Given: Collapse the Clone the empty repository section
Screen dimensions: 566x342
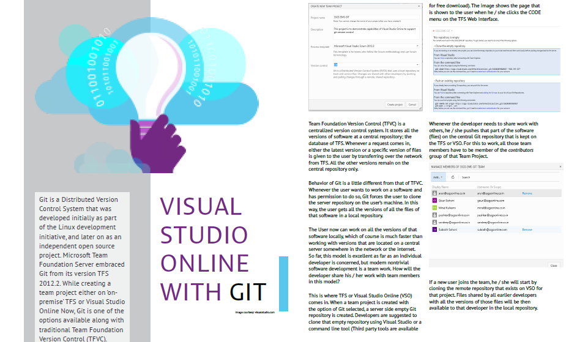Looking at the screenshot, I should (449, 46).
